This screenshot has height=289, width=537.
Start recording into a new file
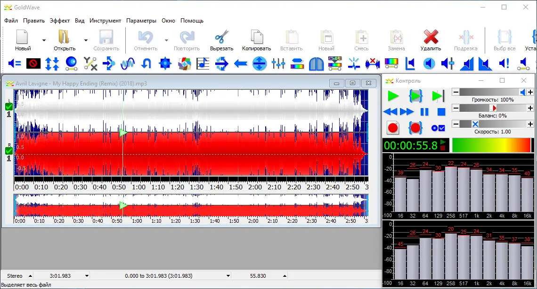[x=393, y=127]
